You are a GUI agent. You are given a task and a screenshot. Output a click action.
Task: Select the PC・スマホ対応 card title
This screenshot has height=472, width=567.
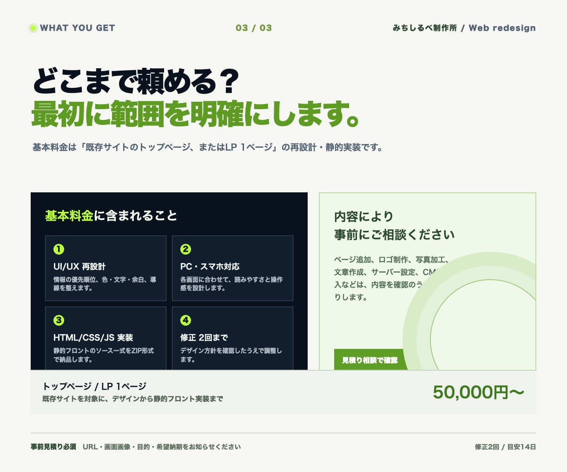click(210, 267)
